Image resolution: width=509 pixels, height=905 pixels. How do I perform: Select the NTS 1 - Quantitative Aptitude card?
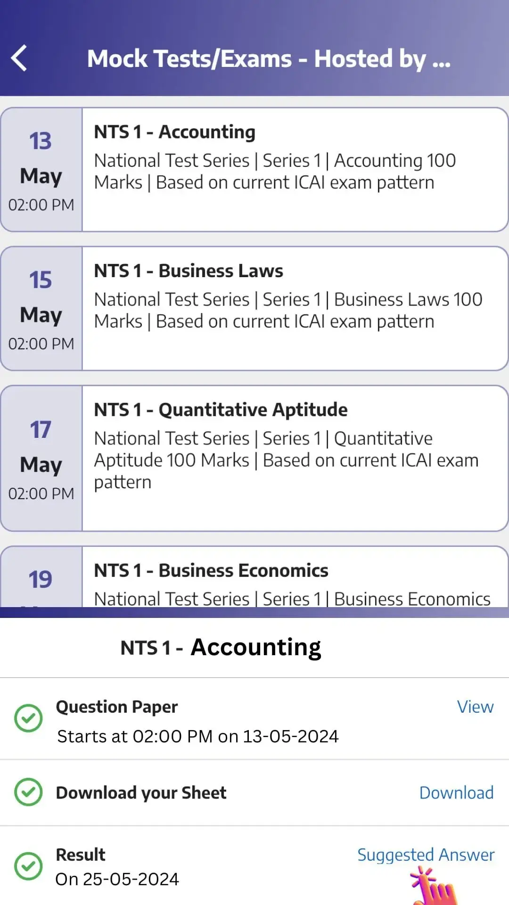295,458
